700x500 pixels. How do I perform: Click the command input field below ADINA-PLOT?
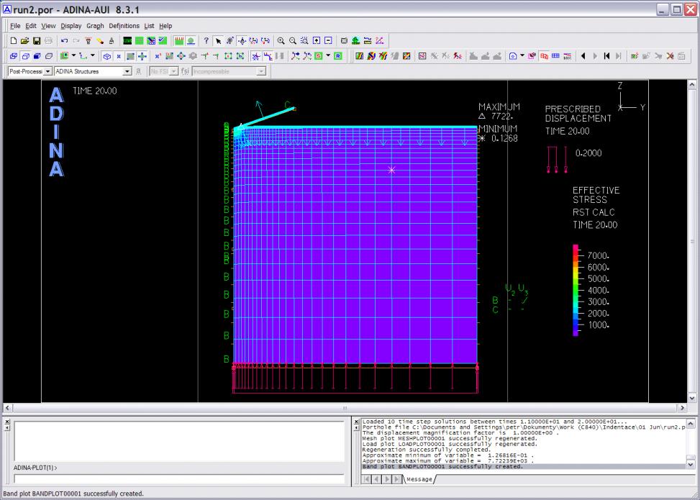(179, 479)
